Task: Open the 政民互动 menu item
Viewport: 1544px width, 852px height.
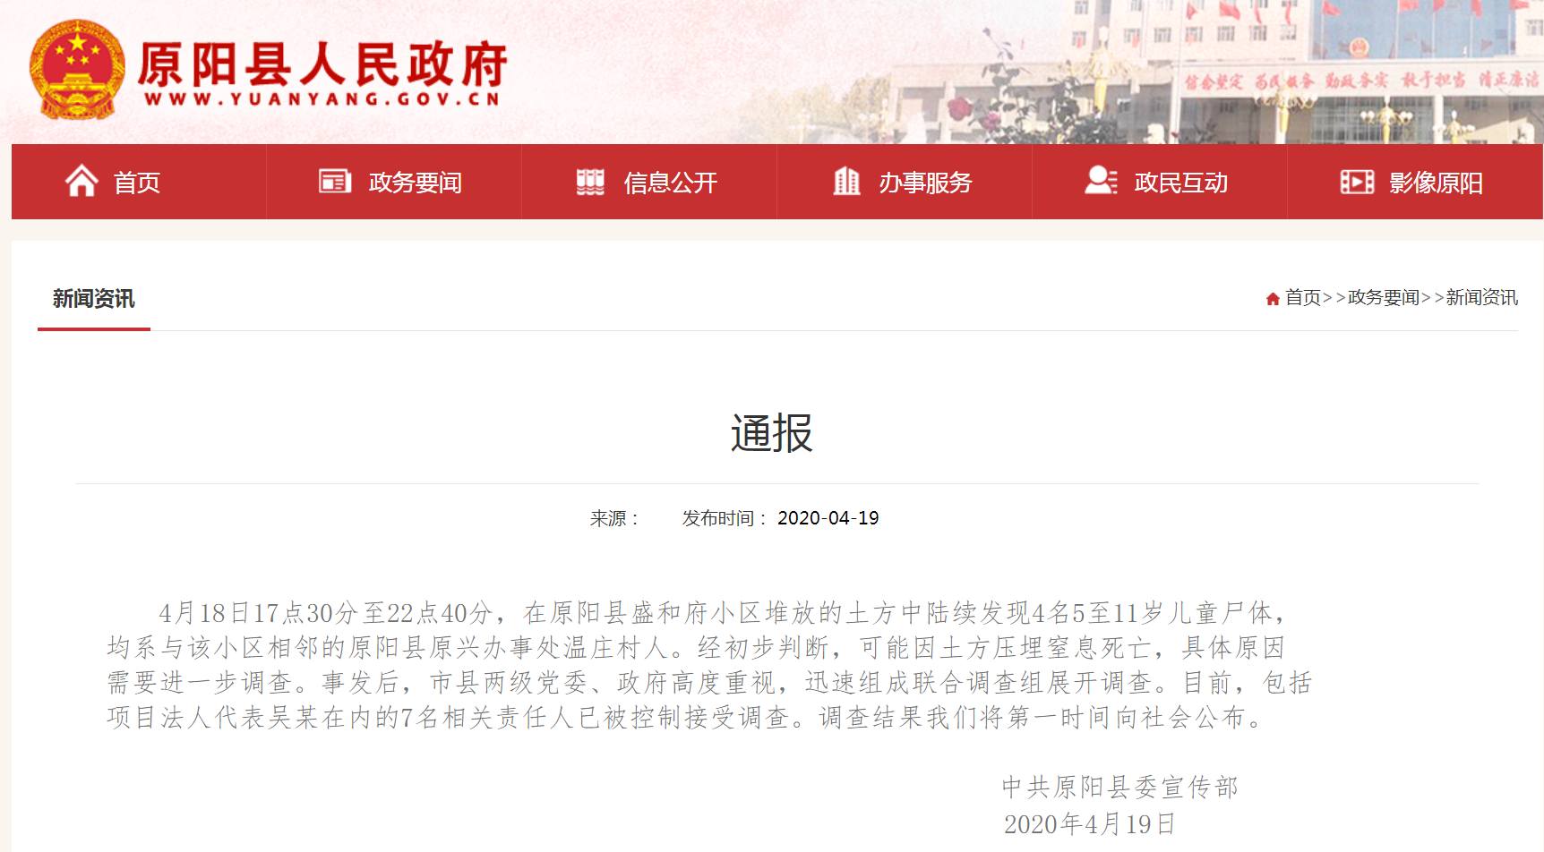Action: pyautogui.click(x=1160, y=182)
